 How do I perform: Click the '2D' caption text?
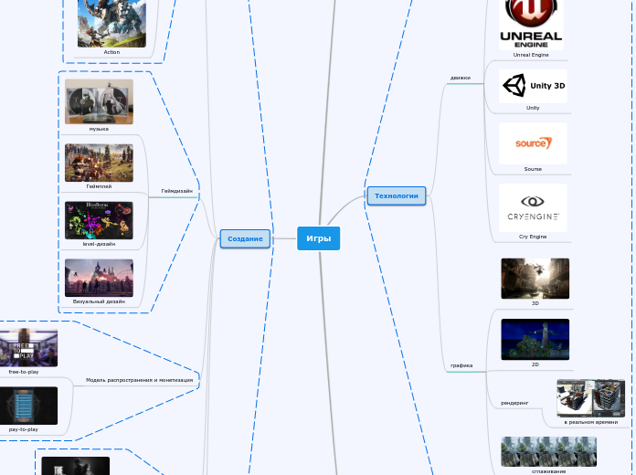tap(535, 364)
